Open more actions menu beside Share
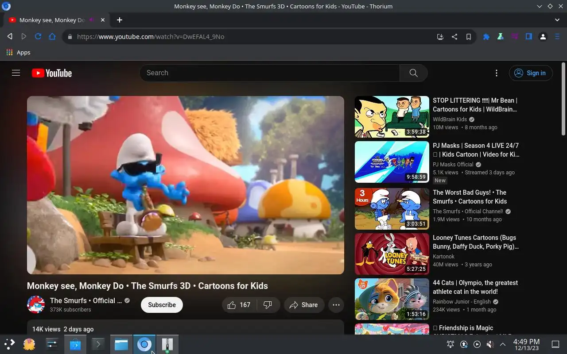Image resolution: width=567 pixels, height=354 pixels. point(336,305)
